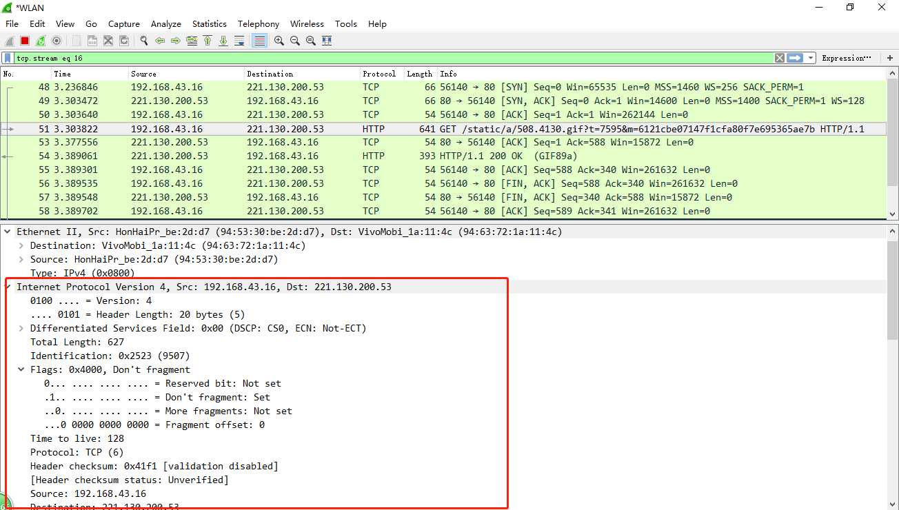
Task: Select the Header checksum: 0x41f1 field
Action: 154,466
